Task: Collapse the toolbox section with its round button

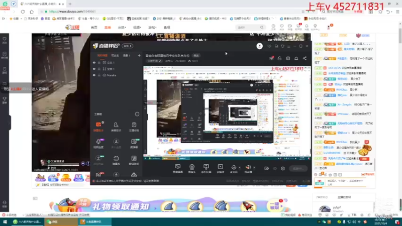Action: tap(137, 114)
